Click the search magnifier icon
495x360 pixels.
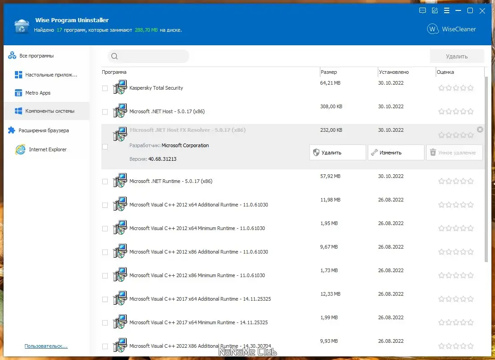pyautogui.click(x=114, y=56)
